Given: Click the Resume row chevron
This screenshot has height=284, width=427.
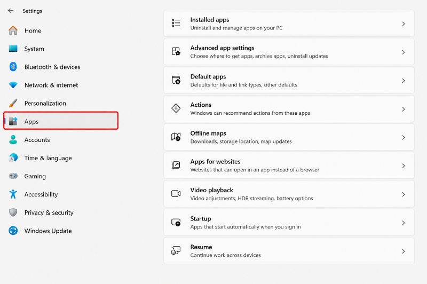Looking at the screenshot, I should coord(404,251).
